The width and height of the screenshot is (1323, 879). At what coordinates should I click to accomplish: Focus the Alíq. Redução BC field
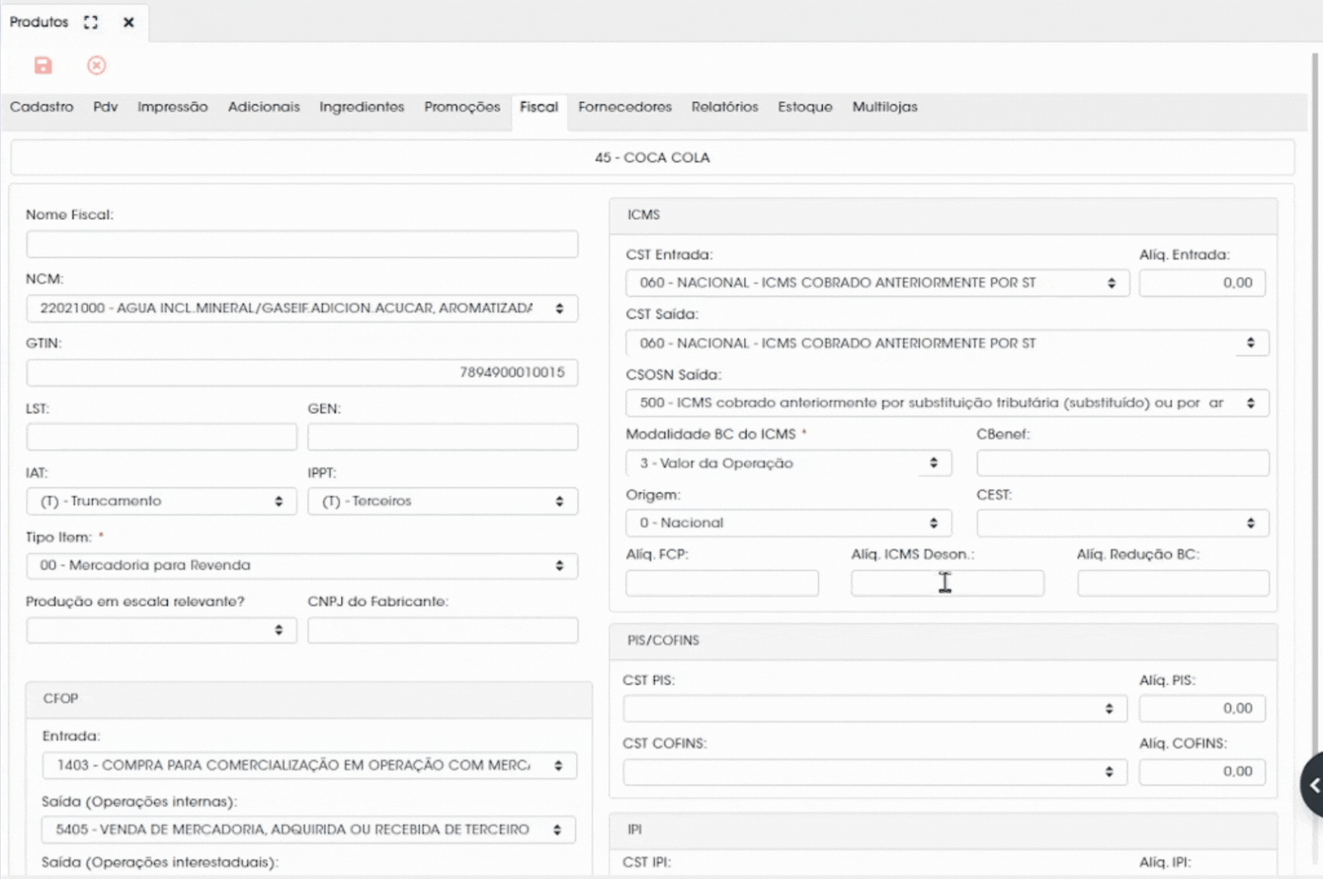(1173, 583)
